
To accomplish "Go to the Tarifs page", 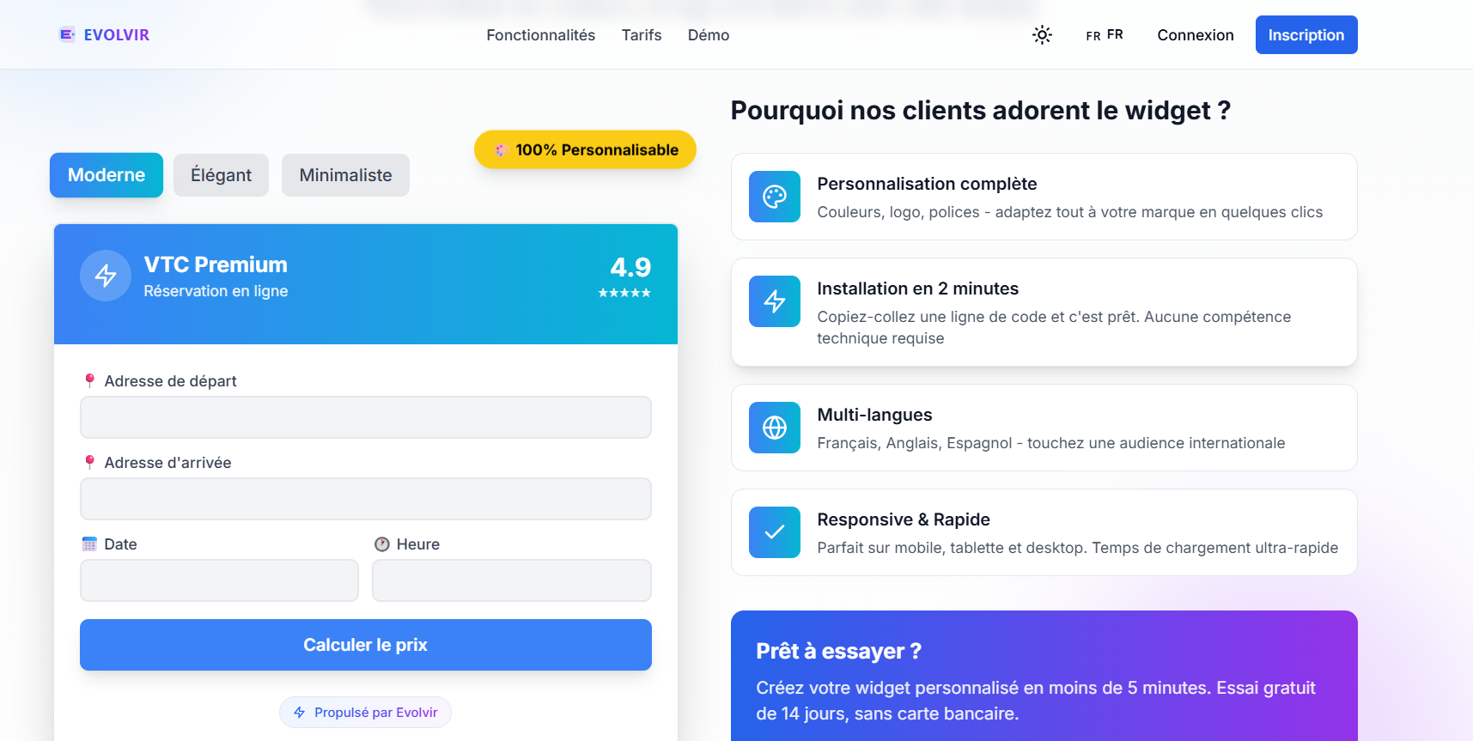I will point(642,35).
